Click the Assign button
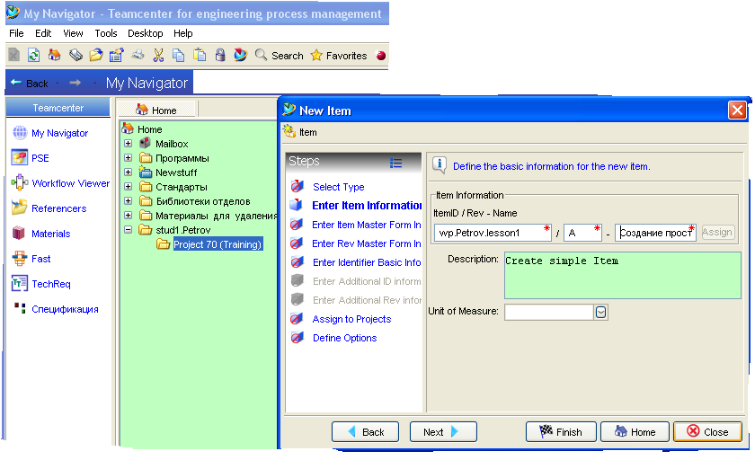The height and width of the screenshot is (460, 755). 717,232
